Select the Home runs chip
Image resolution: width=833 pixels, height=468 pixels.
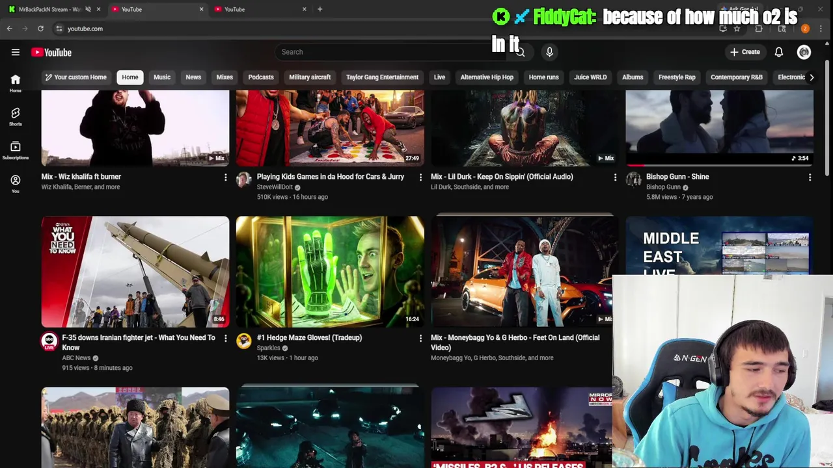click(543, 77)
